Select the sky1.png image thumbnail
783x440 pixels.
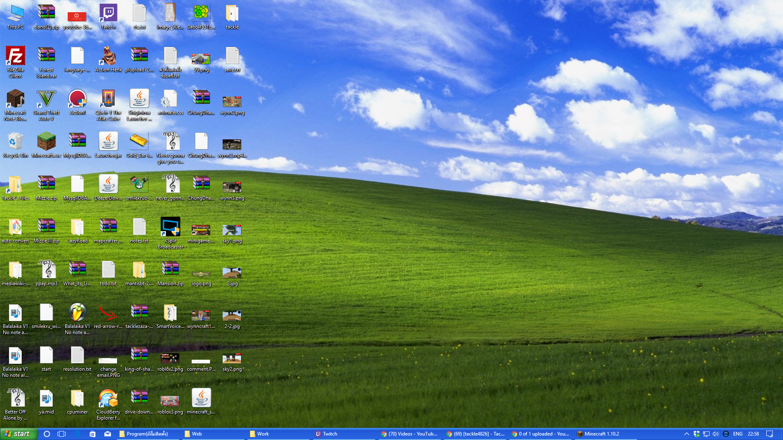(x=232, y=233)
